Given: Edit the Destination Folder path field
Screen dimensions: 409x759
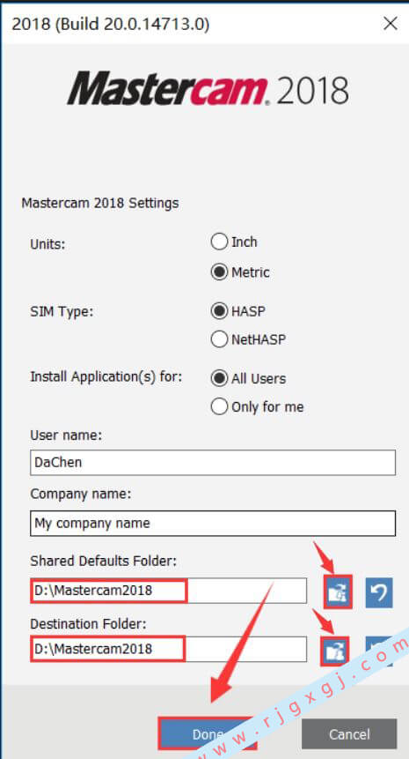Looking at the screenshot, I should [x=168, y=649].
